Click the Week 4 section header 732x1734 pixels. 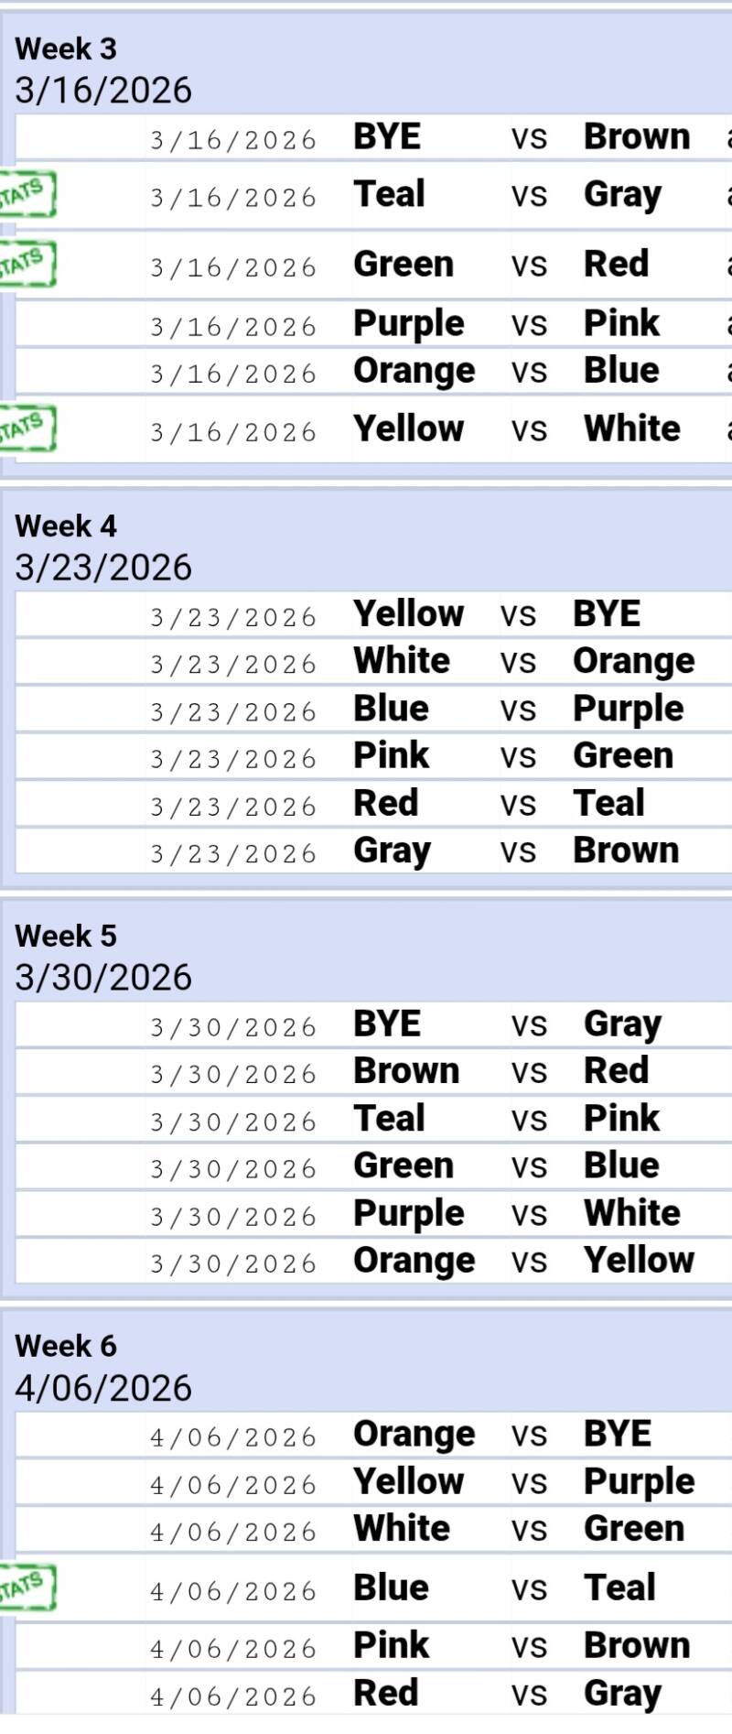pos(66,526)
